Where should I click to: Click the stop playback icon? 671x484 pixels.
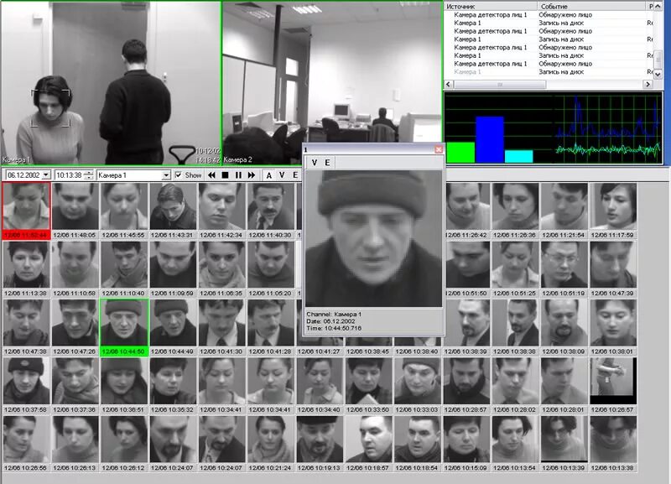[226, 174]
